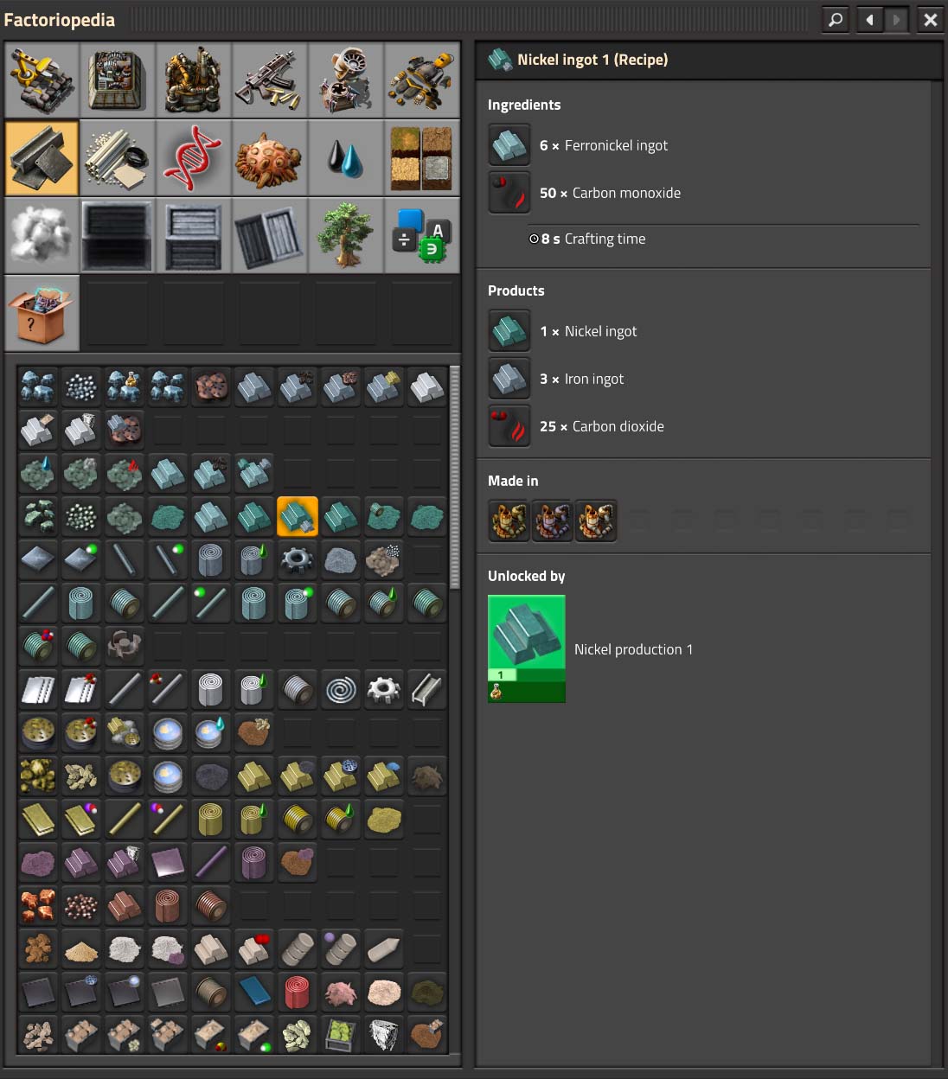Select the tan sand pile icon

[x=81, y=948]
